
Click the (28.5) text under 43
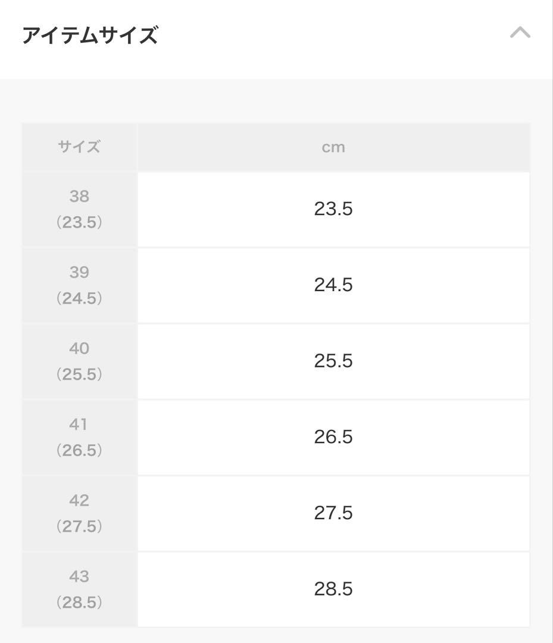pos(79,602)
